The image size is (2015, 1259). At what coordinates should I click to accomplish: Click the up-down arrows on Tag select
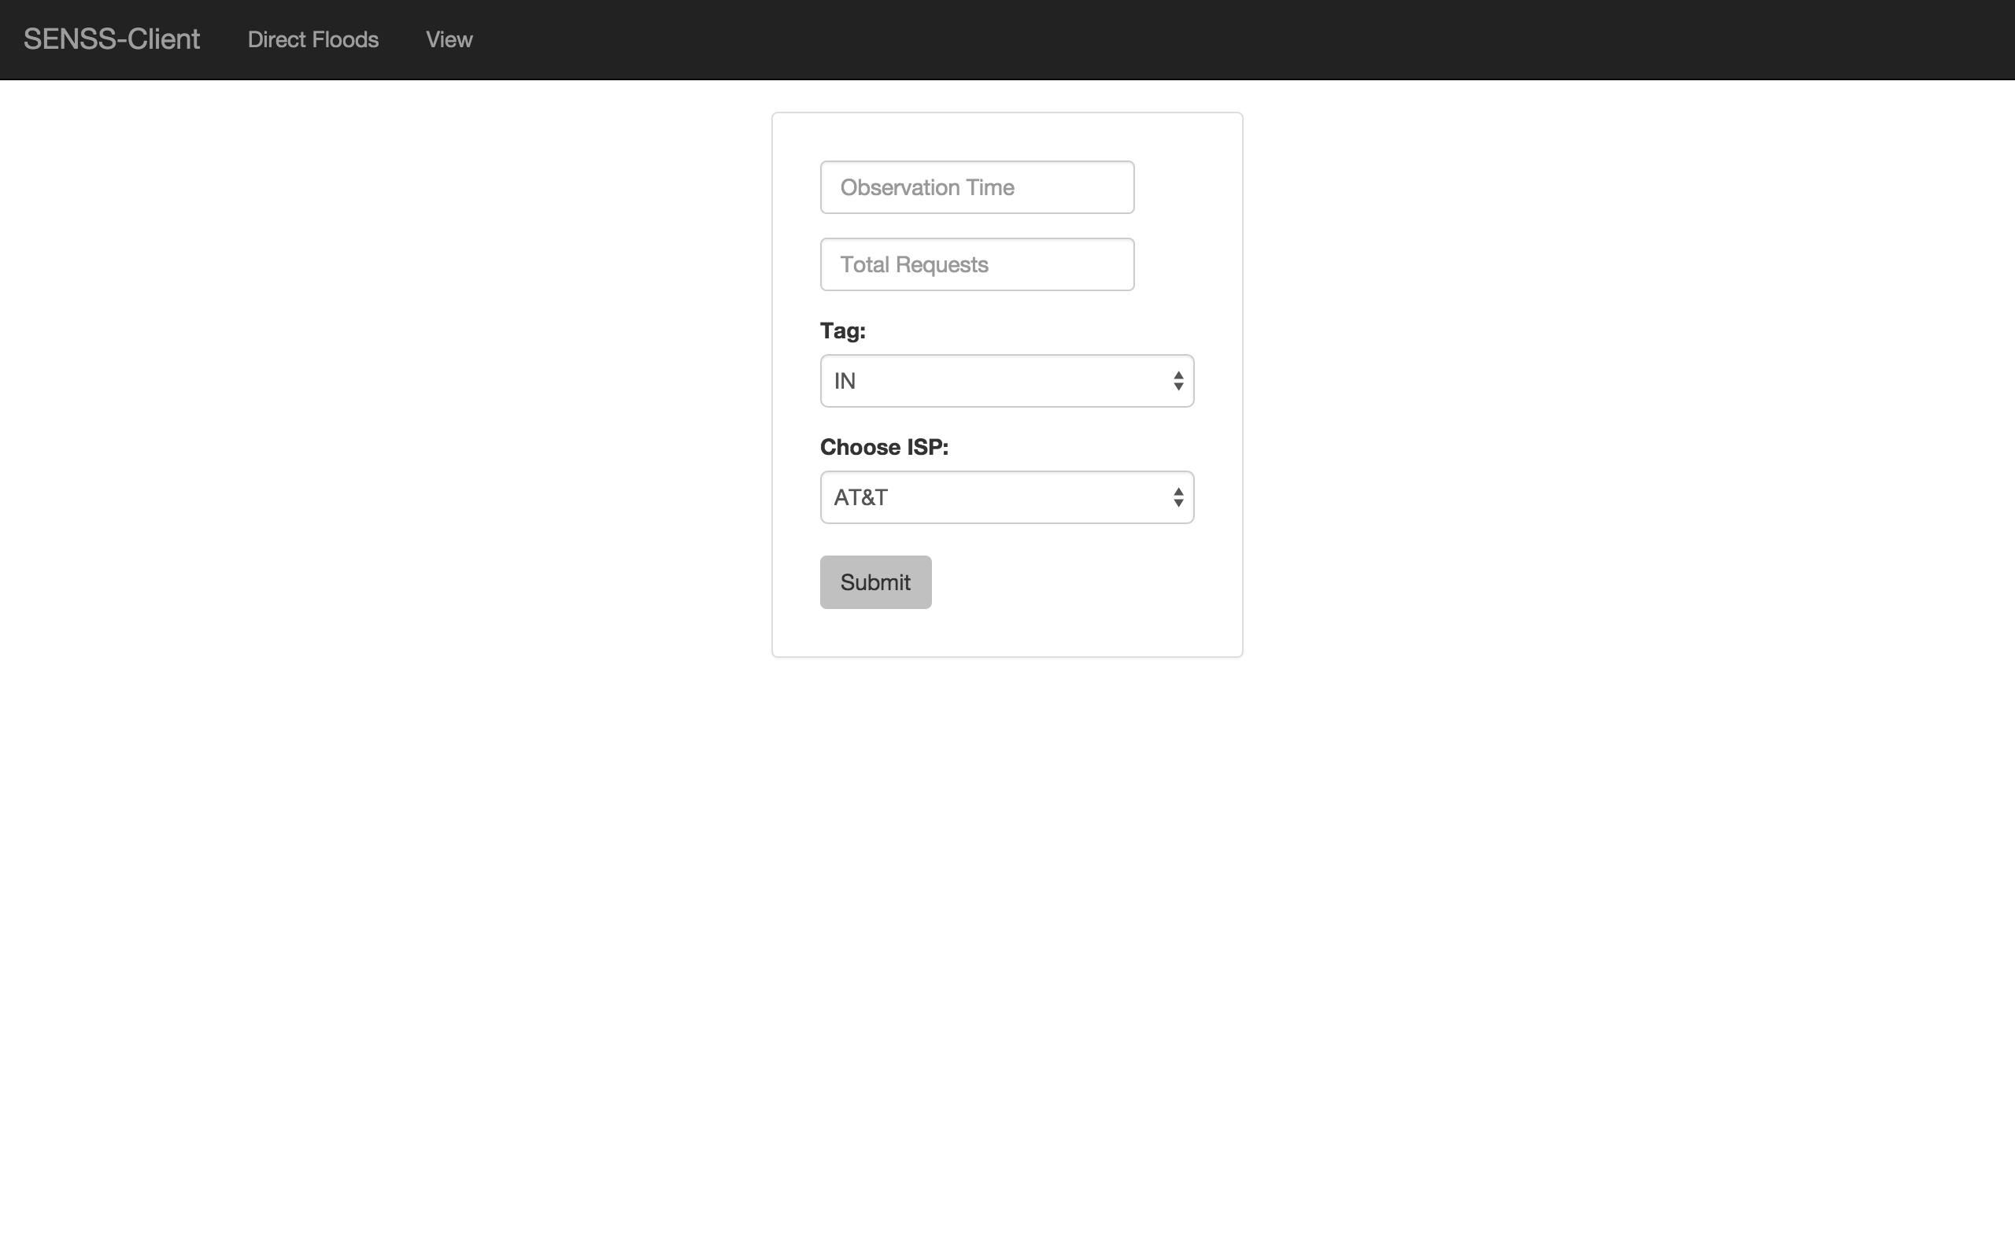click(x=1178, y=381)
